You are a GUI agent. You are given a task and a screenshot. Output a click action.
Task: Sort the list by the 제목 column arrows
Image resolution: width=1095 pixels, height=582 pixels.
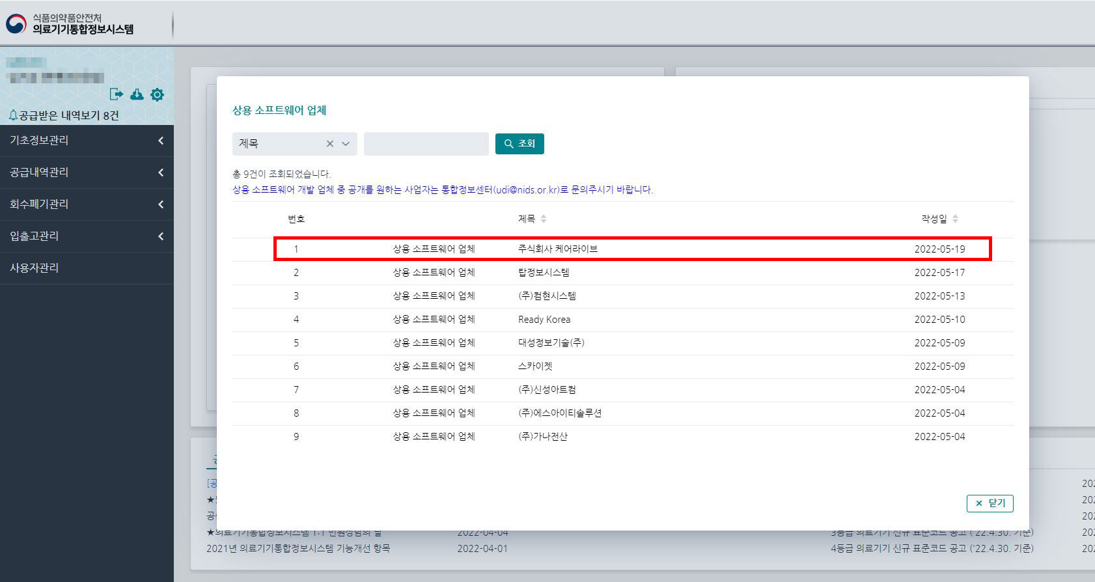[x=544, y=219]
